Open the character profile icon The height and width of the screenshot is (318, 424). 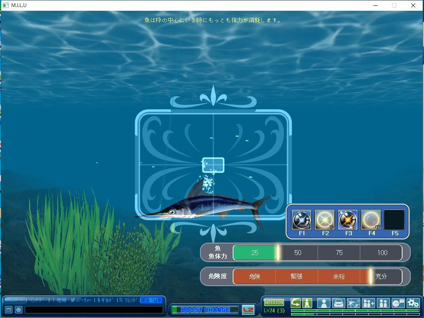(324, 303)
